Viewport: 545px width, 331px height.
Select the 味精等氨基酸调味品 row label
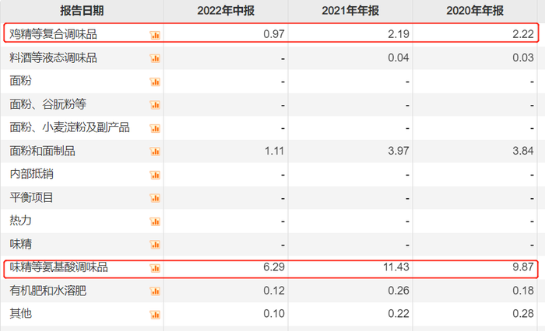58,267
